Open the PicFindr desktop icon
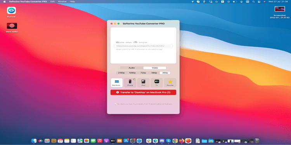Viewport: 291px width, 145px height. coord(11,12)
